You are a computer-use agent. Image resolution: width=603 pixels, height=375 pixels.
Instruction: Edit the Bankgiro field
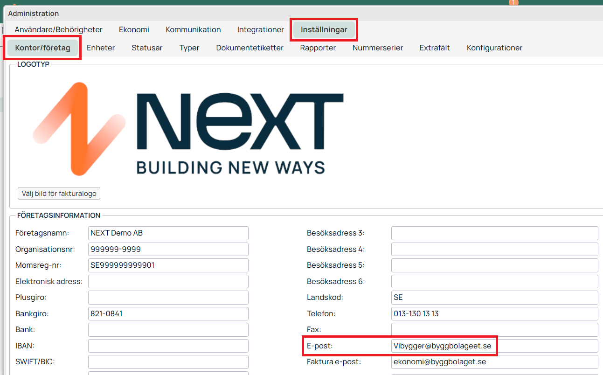pyautogui.click(x=168, y=314)
